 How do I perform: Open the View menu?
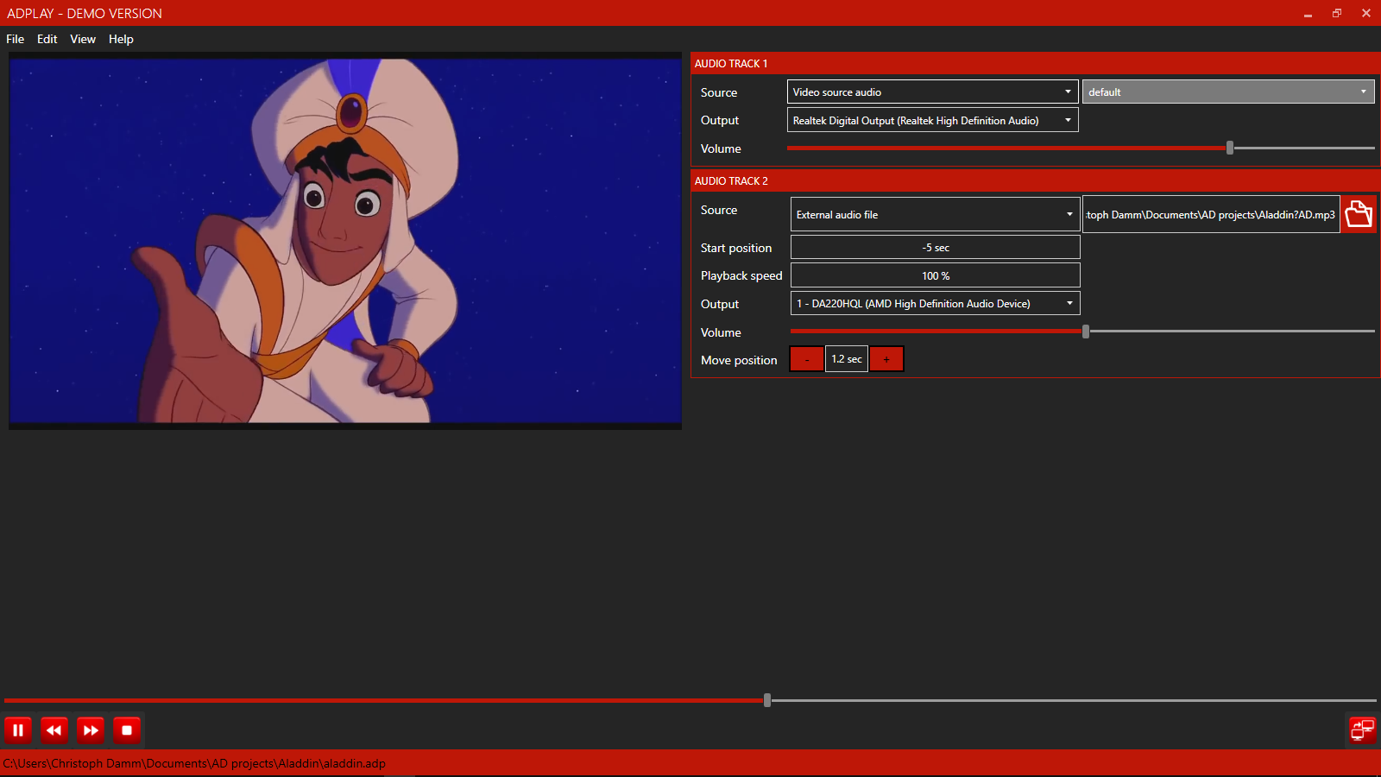83,39
